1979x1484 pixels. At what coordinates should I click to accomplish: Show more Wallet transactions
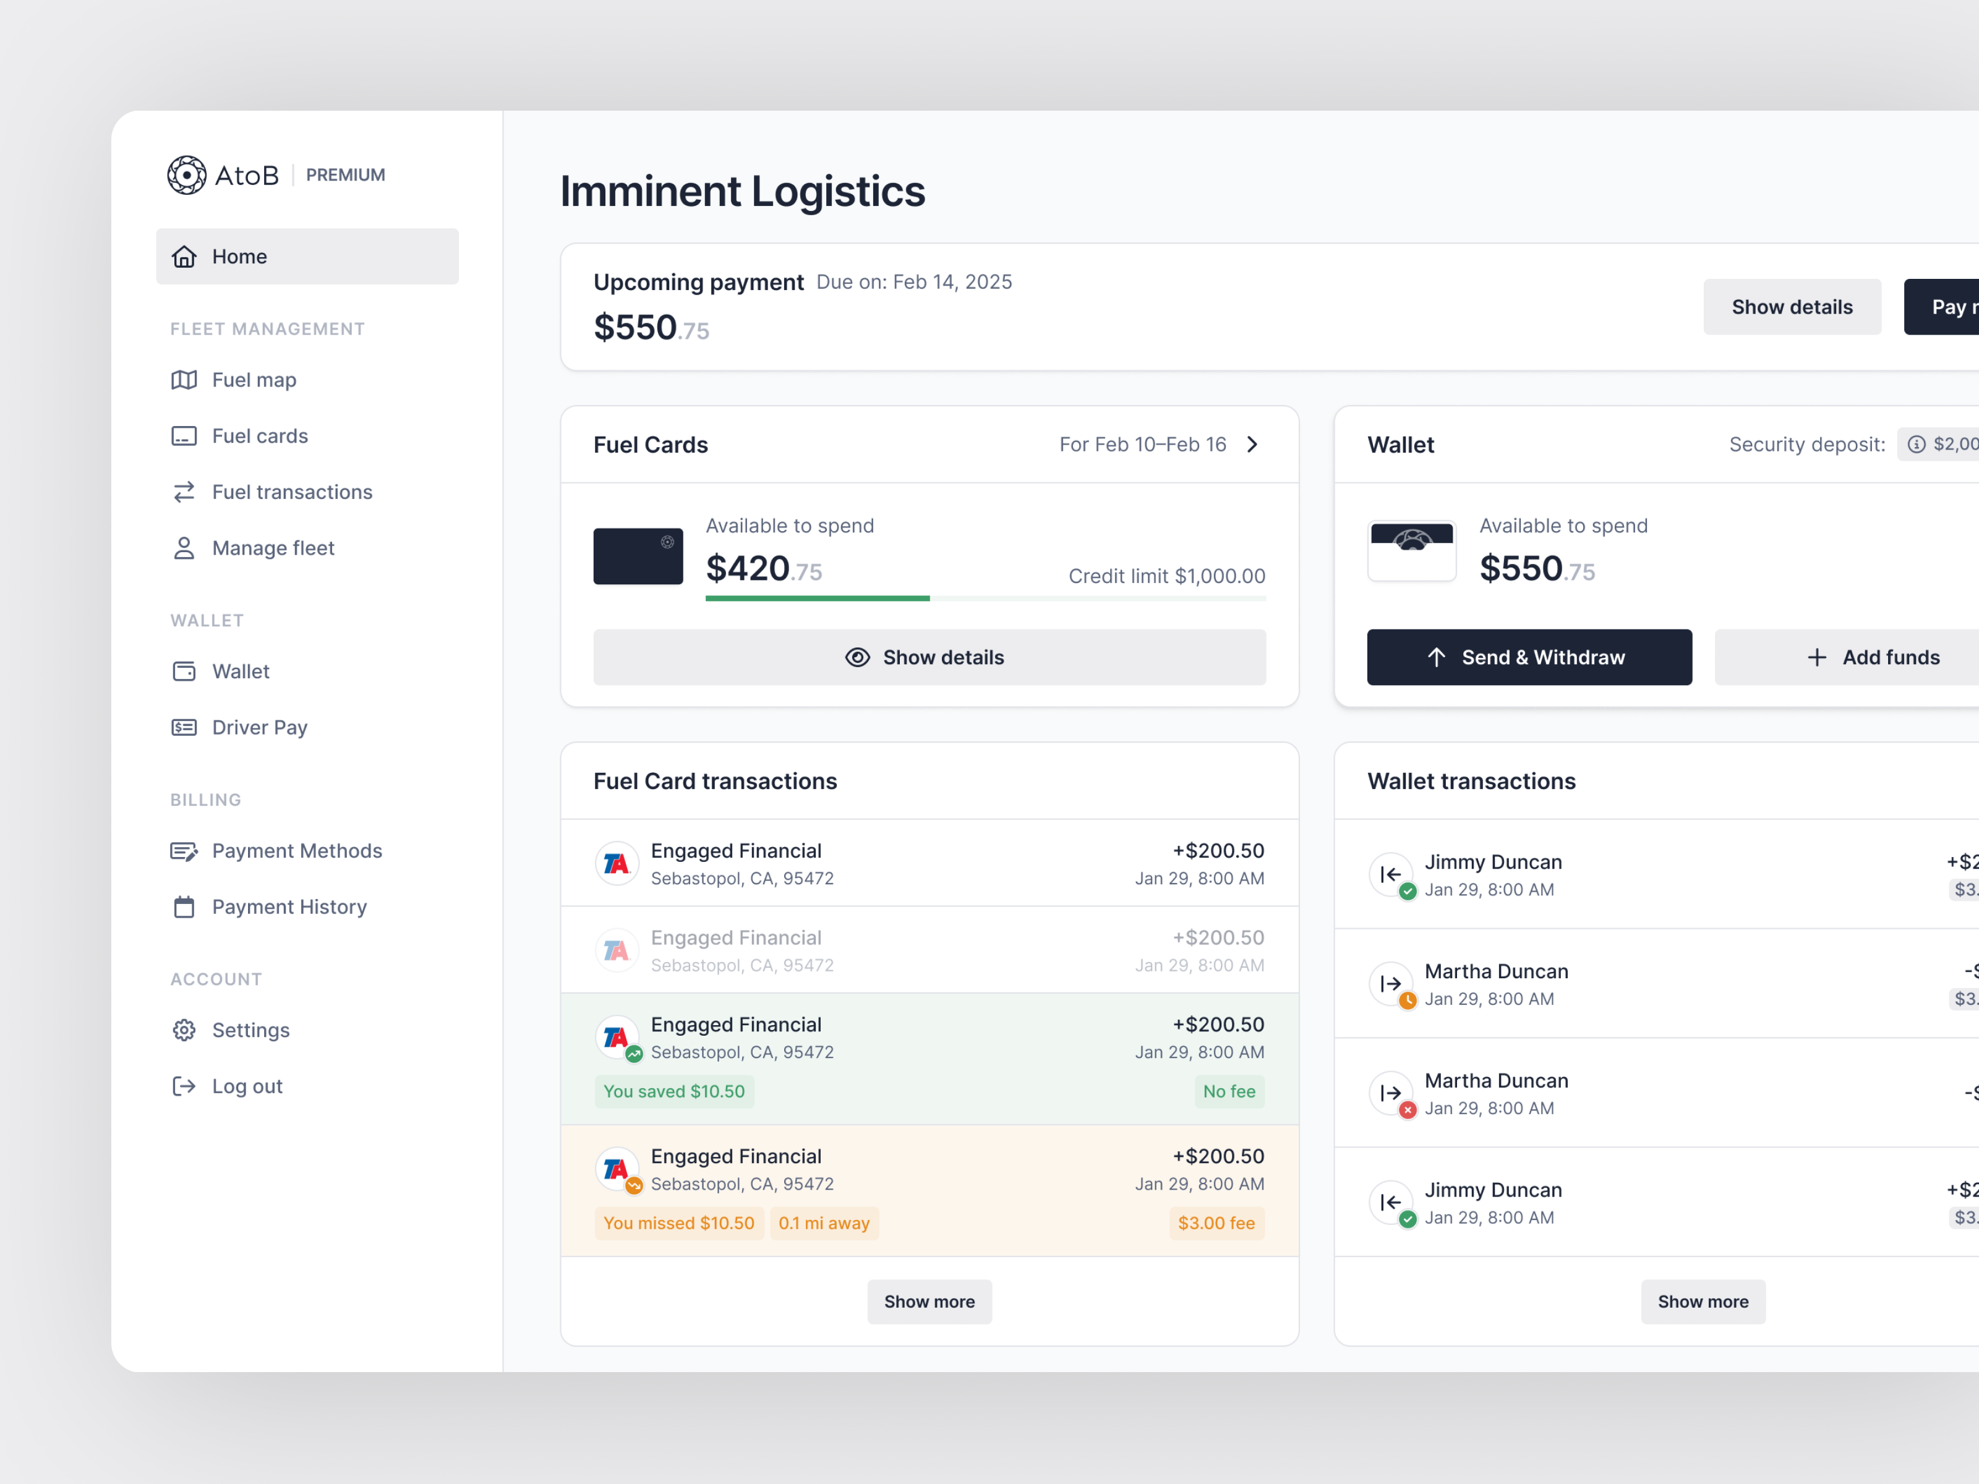1703,1302
